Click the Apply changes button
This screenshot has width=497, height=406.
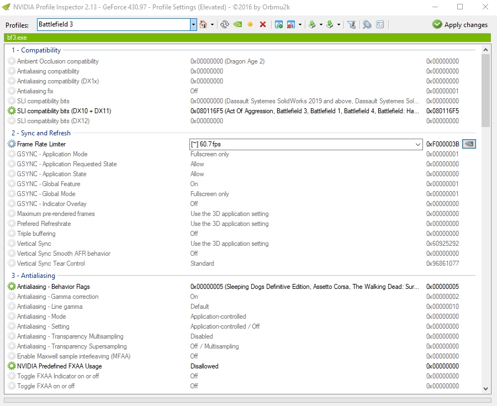pyautogui.click(x=460, y=24)
